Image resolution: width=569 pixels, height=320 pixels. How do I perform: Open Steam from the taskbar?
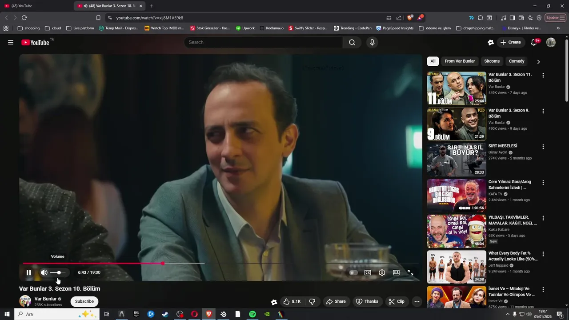(x=165, y=314)
